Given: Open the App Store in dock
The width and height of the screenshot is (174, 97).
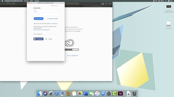Looking at the screenshot, I should [x=103, y=93].
